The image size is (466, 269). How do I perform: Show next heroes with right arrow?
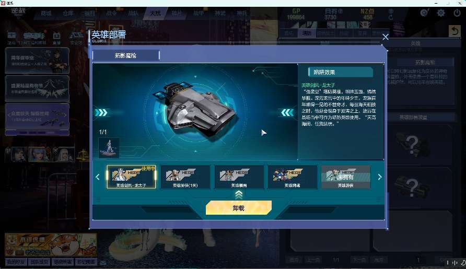pos(379,177)
